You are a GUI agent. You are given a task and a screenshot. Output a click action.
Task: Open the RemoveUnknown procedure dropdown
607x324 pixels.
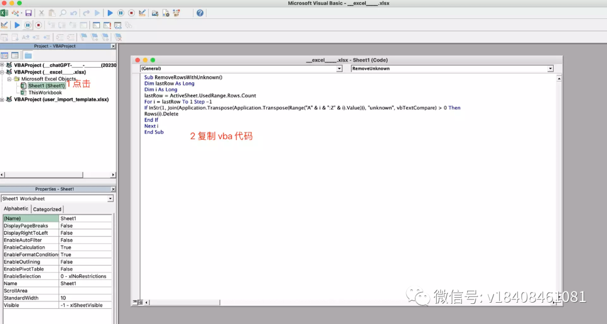pyautogui.click(x=551, y=68)
